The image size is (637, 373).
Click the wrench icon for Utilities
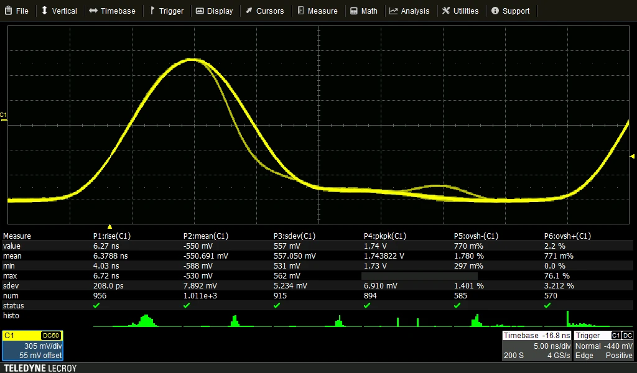pos(445,11)
